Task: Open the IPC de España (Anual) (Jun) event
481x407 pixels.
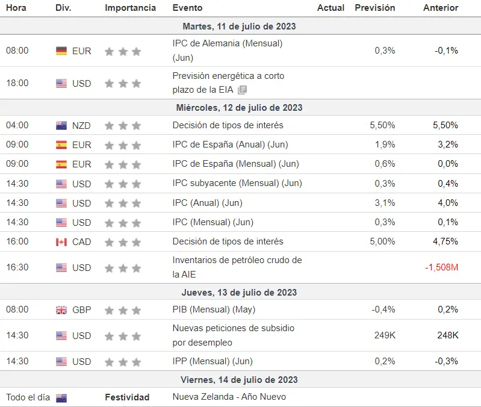Action: click(231, 144)
